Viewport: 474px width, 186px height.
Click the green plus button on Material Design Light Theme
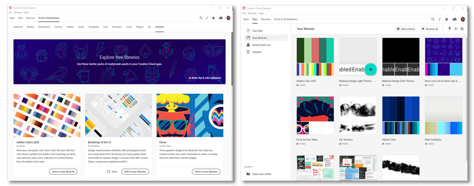click(x=370, y=69)
